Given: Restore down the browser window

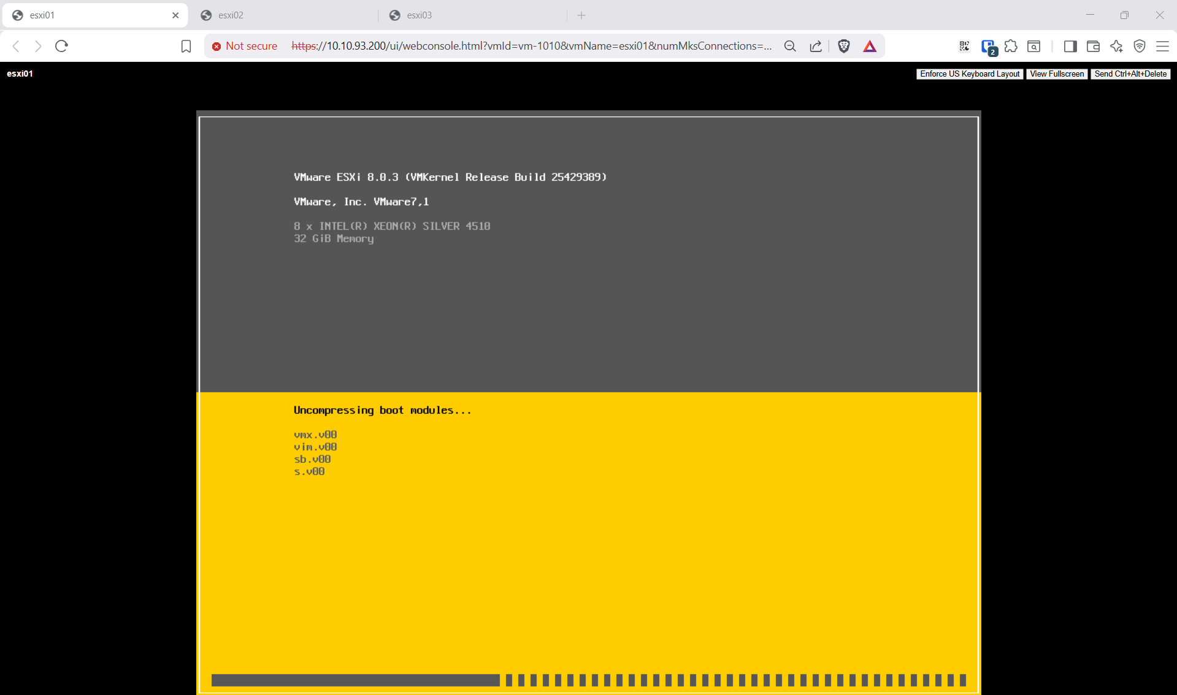Looking at the screenshot, I should coord(1124,15).
